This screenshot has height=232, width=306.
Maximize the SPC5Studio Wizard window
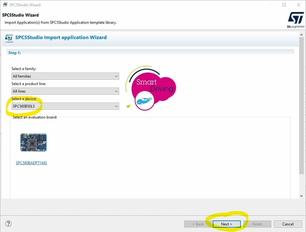pos(284,5)
